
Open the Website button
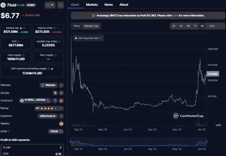pos(49,85)
